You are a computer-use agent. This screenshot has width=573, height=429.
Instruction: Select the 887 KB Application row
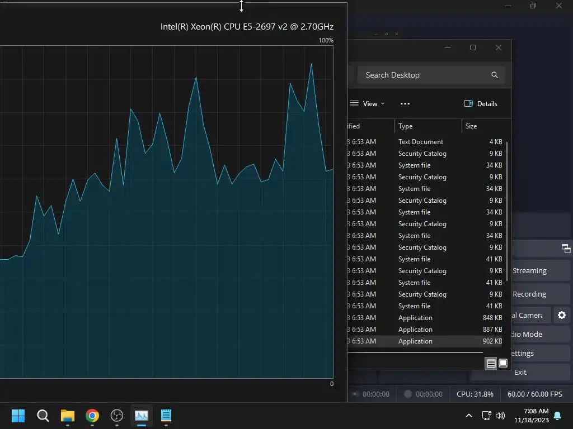(426, 330)
